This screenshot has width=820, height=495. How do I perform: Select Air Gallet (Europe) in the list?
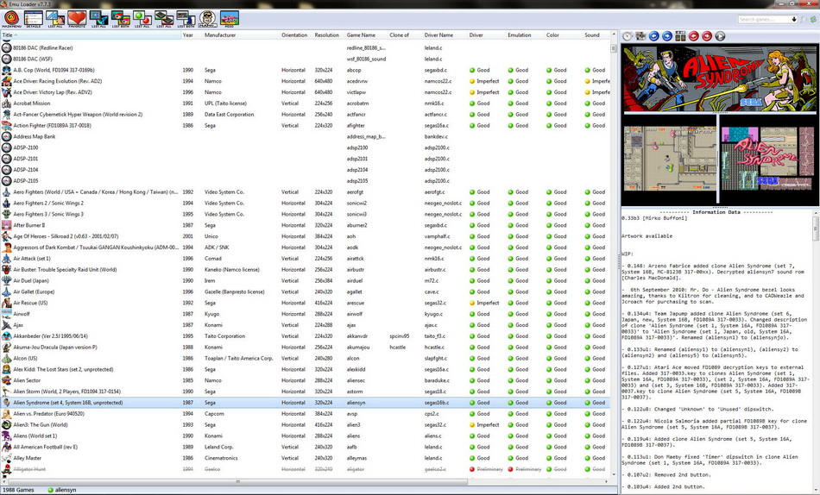point(305,291)
